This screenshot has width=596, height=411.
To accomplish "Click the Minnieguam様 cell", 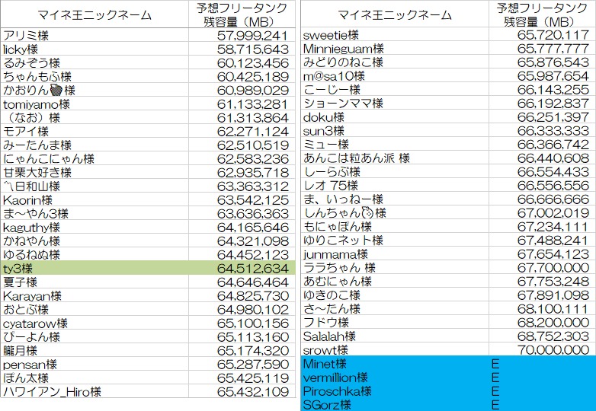I will tap(395, 49).
